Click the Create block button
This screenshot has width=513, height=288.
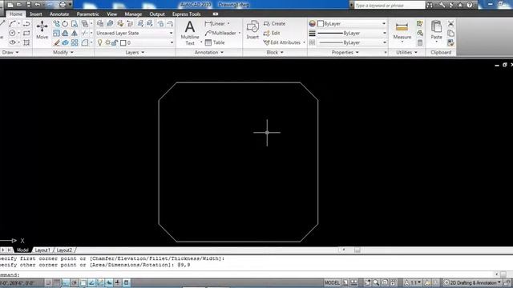(x=274, y=24)
